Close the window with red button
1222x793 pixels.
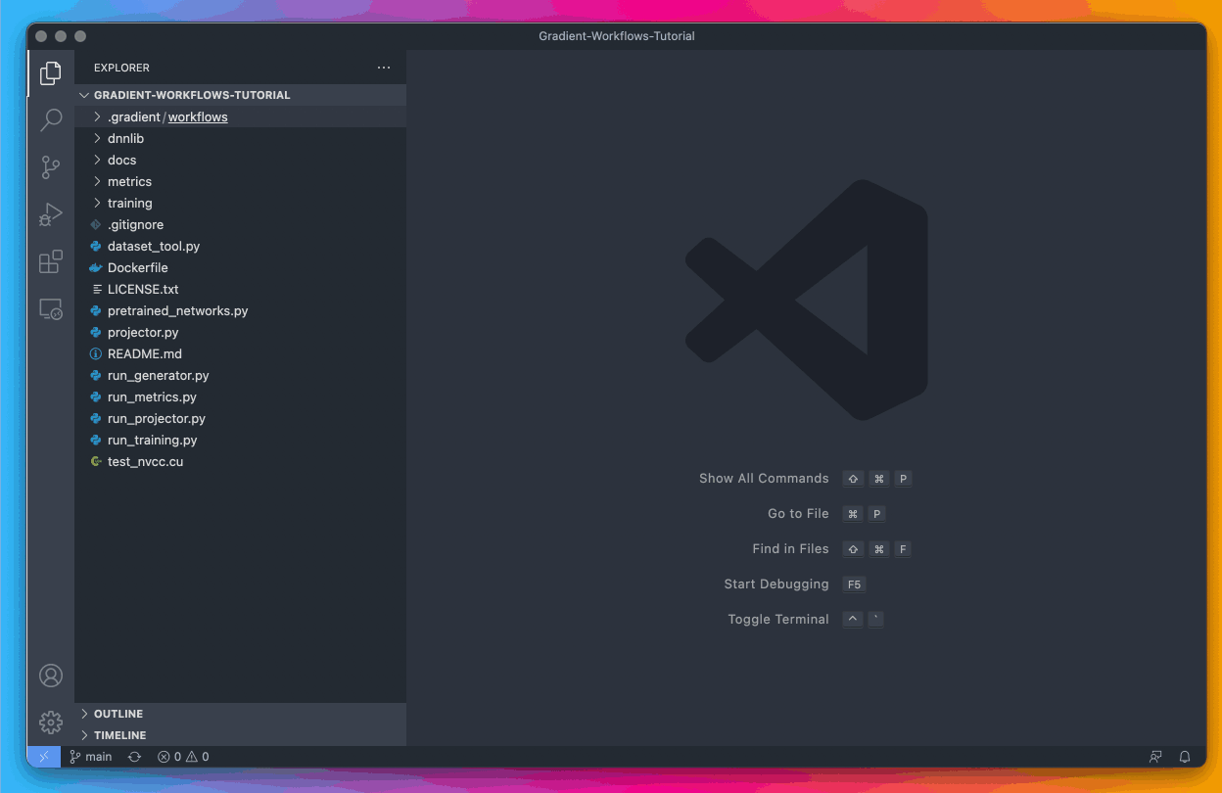pos(41,36)
